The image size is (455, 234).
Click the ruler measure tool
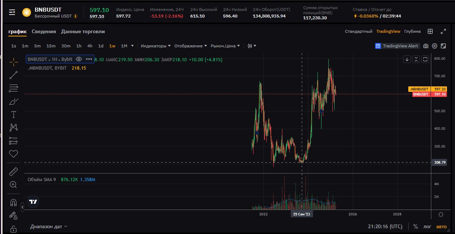(14, 171)
